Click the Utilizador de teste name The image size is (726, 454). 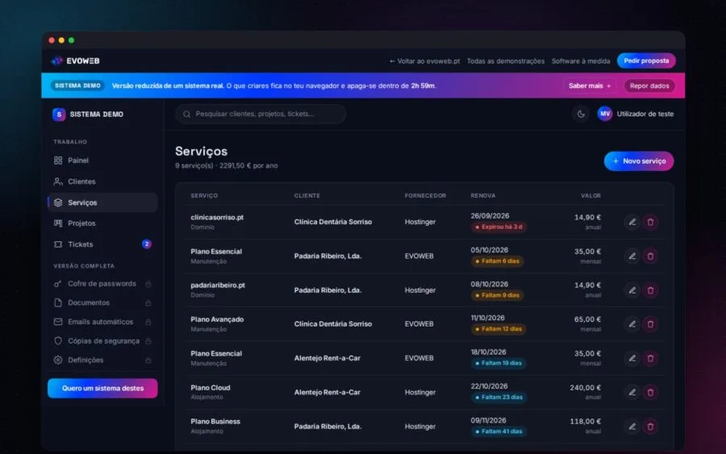pyautogui.click(x=645, y=114)
